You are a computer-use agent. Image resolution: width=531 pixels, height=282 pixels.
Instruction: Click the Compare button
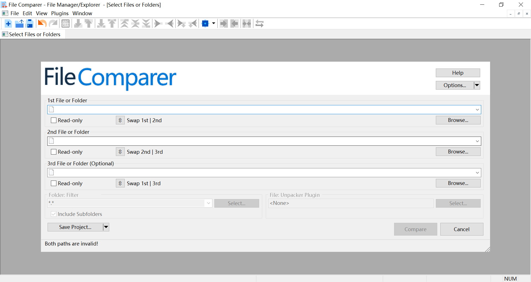415,229
